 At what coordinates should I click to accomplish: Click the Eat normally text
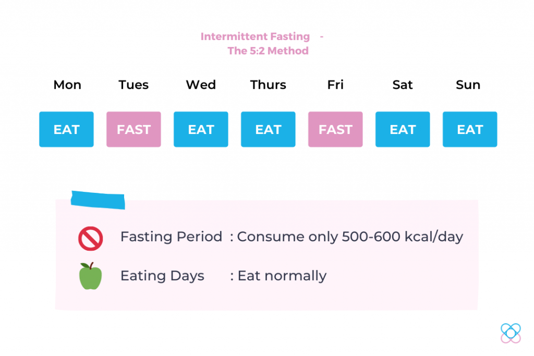coord(282,276)
